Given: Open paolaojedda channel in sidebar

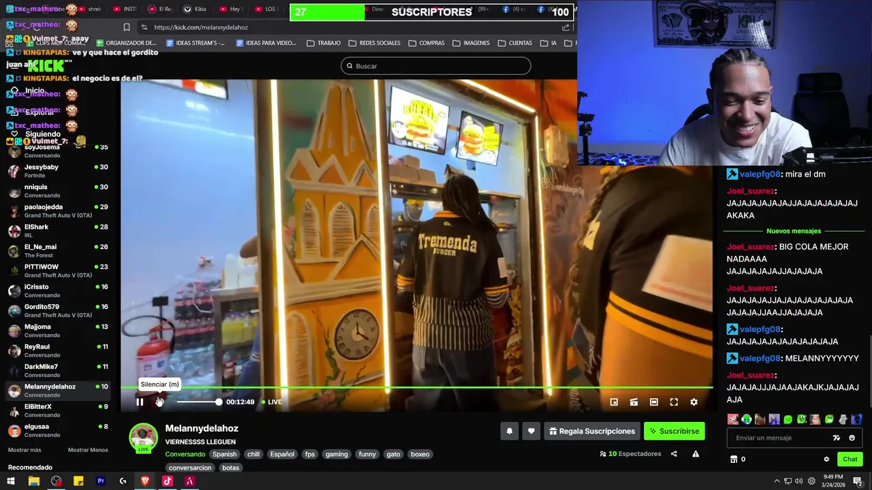Looking at the screenshot, I should [58, 211].
